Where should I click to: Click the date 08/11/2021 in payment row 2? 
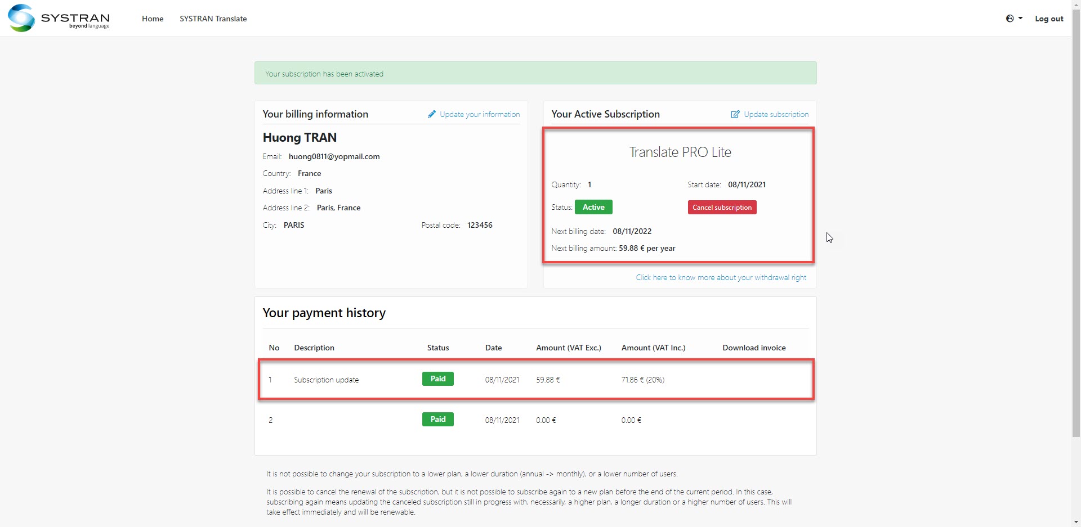tap(502, 420)
